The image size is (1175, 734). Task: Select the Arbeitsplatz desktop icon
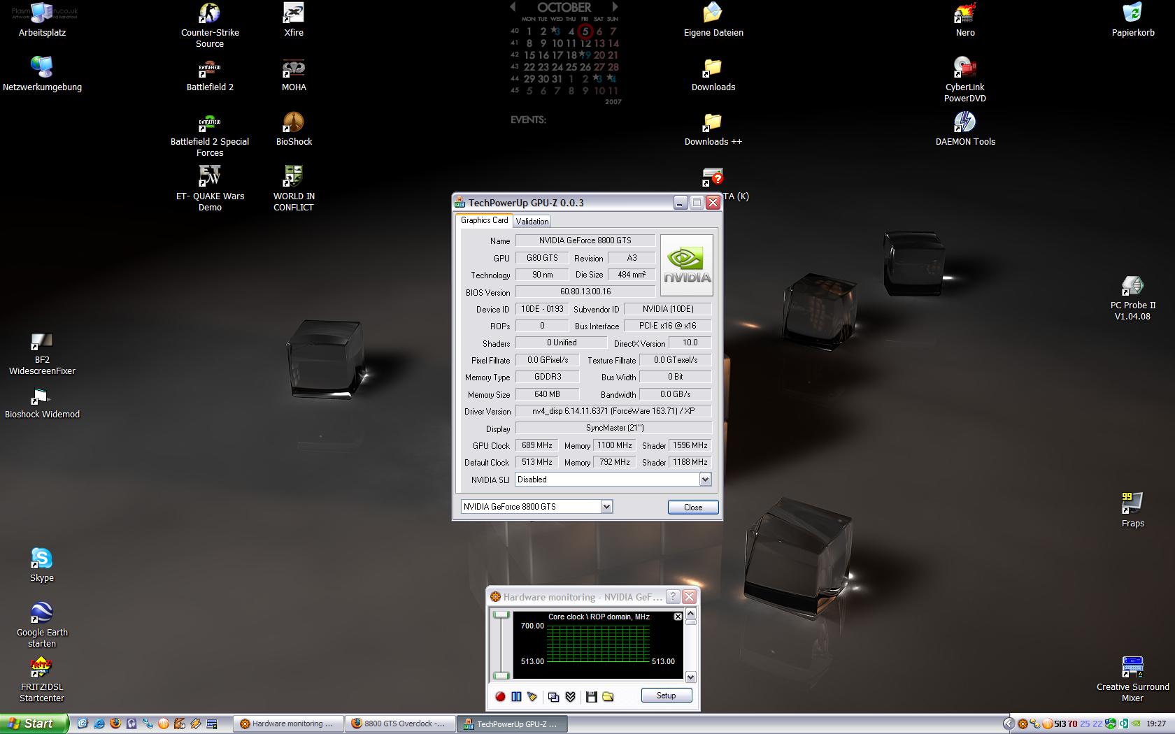[x=42, y=20]
